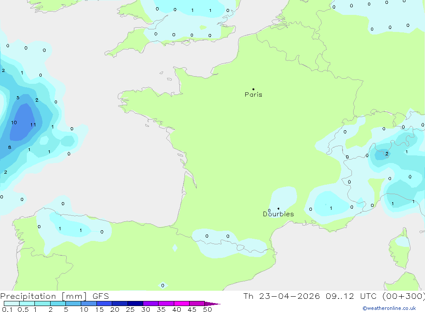Screen dimensions: 425x312
Task: Click the 40-45 mm magenta legend swatch
Action: point(181,303)
